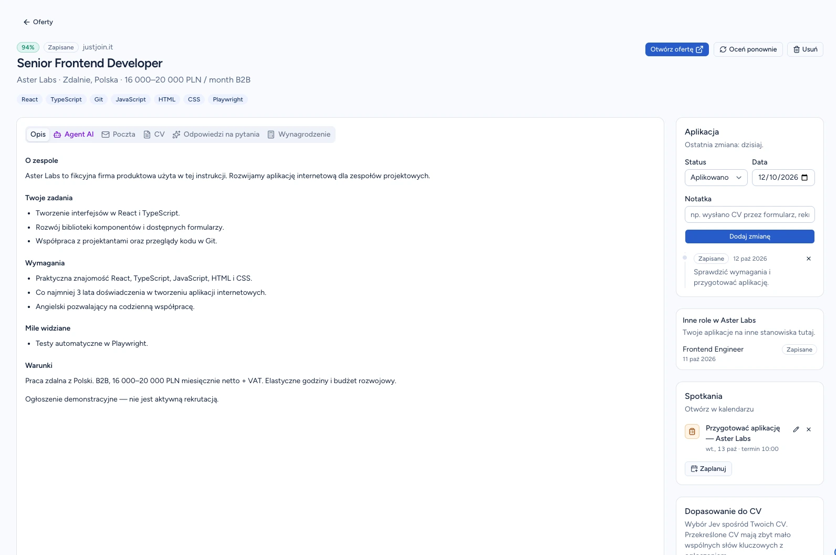
Task: Click the HTML skill tag
Action: pyautogui.click(x=167, y=99)
